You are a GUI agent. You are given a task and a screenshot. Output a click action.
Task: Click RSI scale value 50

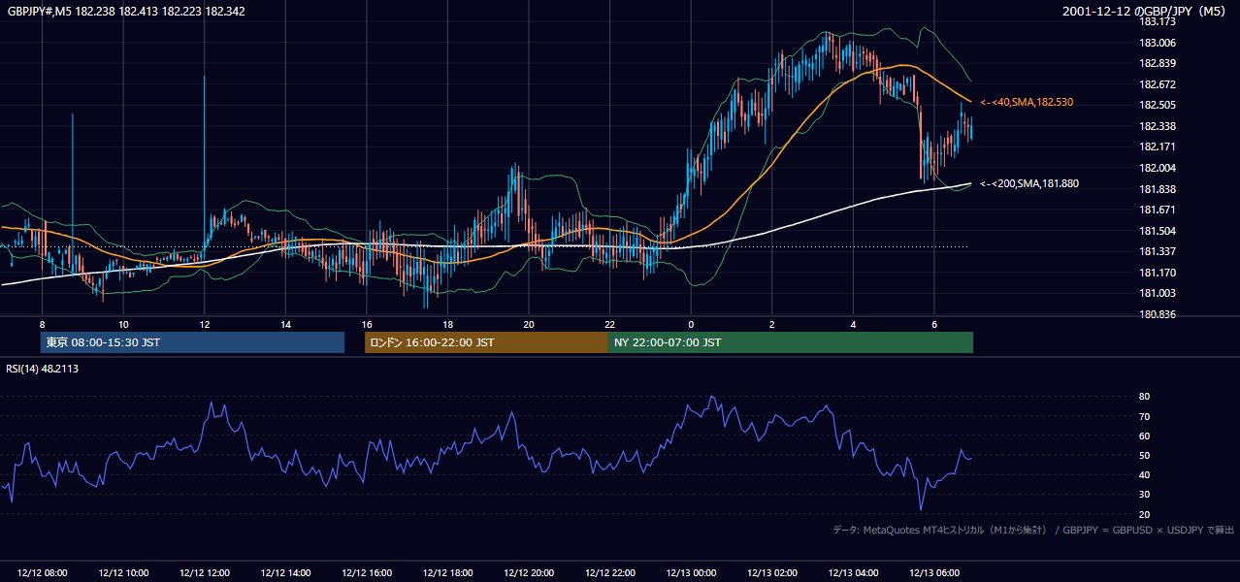coord(1144,455)
